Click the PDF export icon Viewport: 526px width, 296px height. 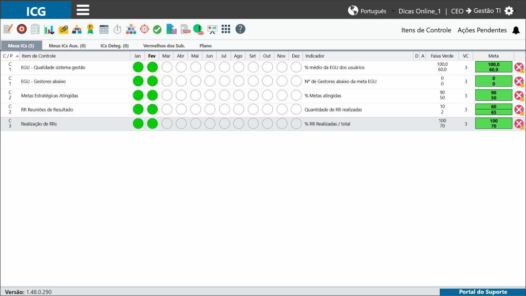pyautogui.click(x=185, y=29)
